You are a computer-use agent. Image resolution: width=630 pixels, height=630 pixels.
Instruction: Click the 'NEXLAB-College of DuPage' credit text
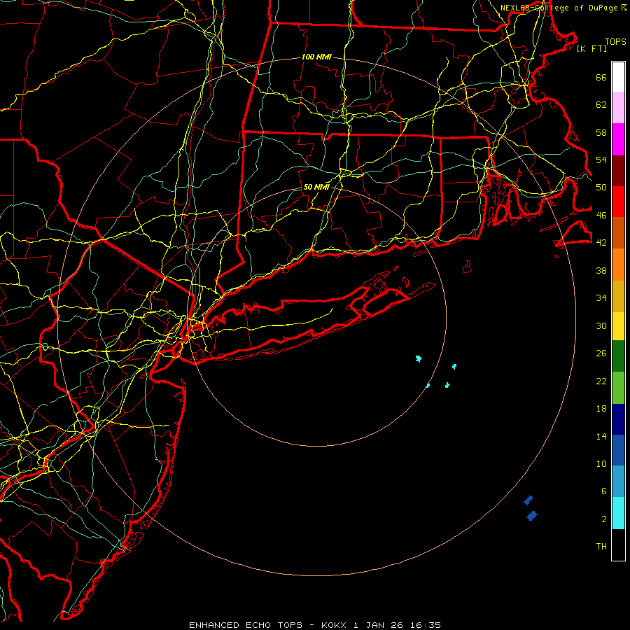pos(560,8)
